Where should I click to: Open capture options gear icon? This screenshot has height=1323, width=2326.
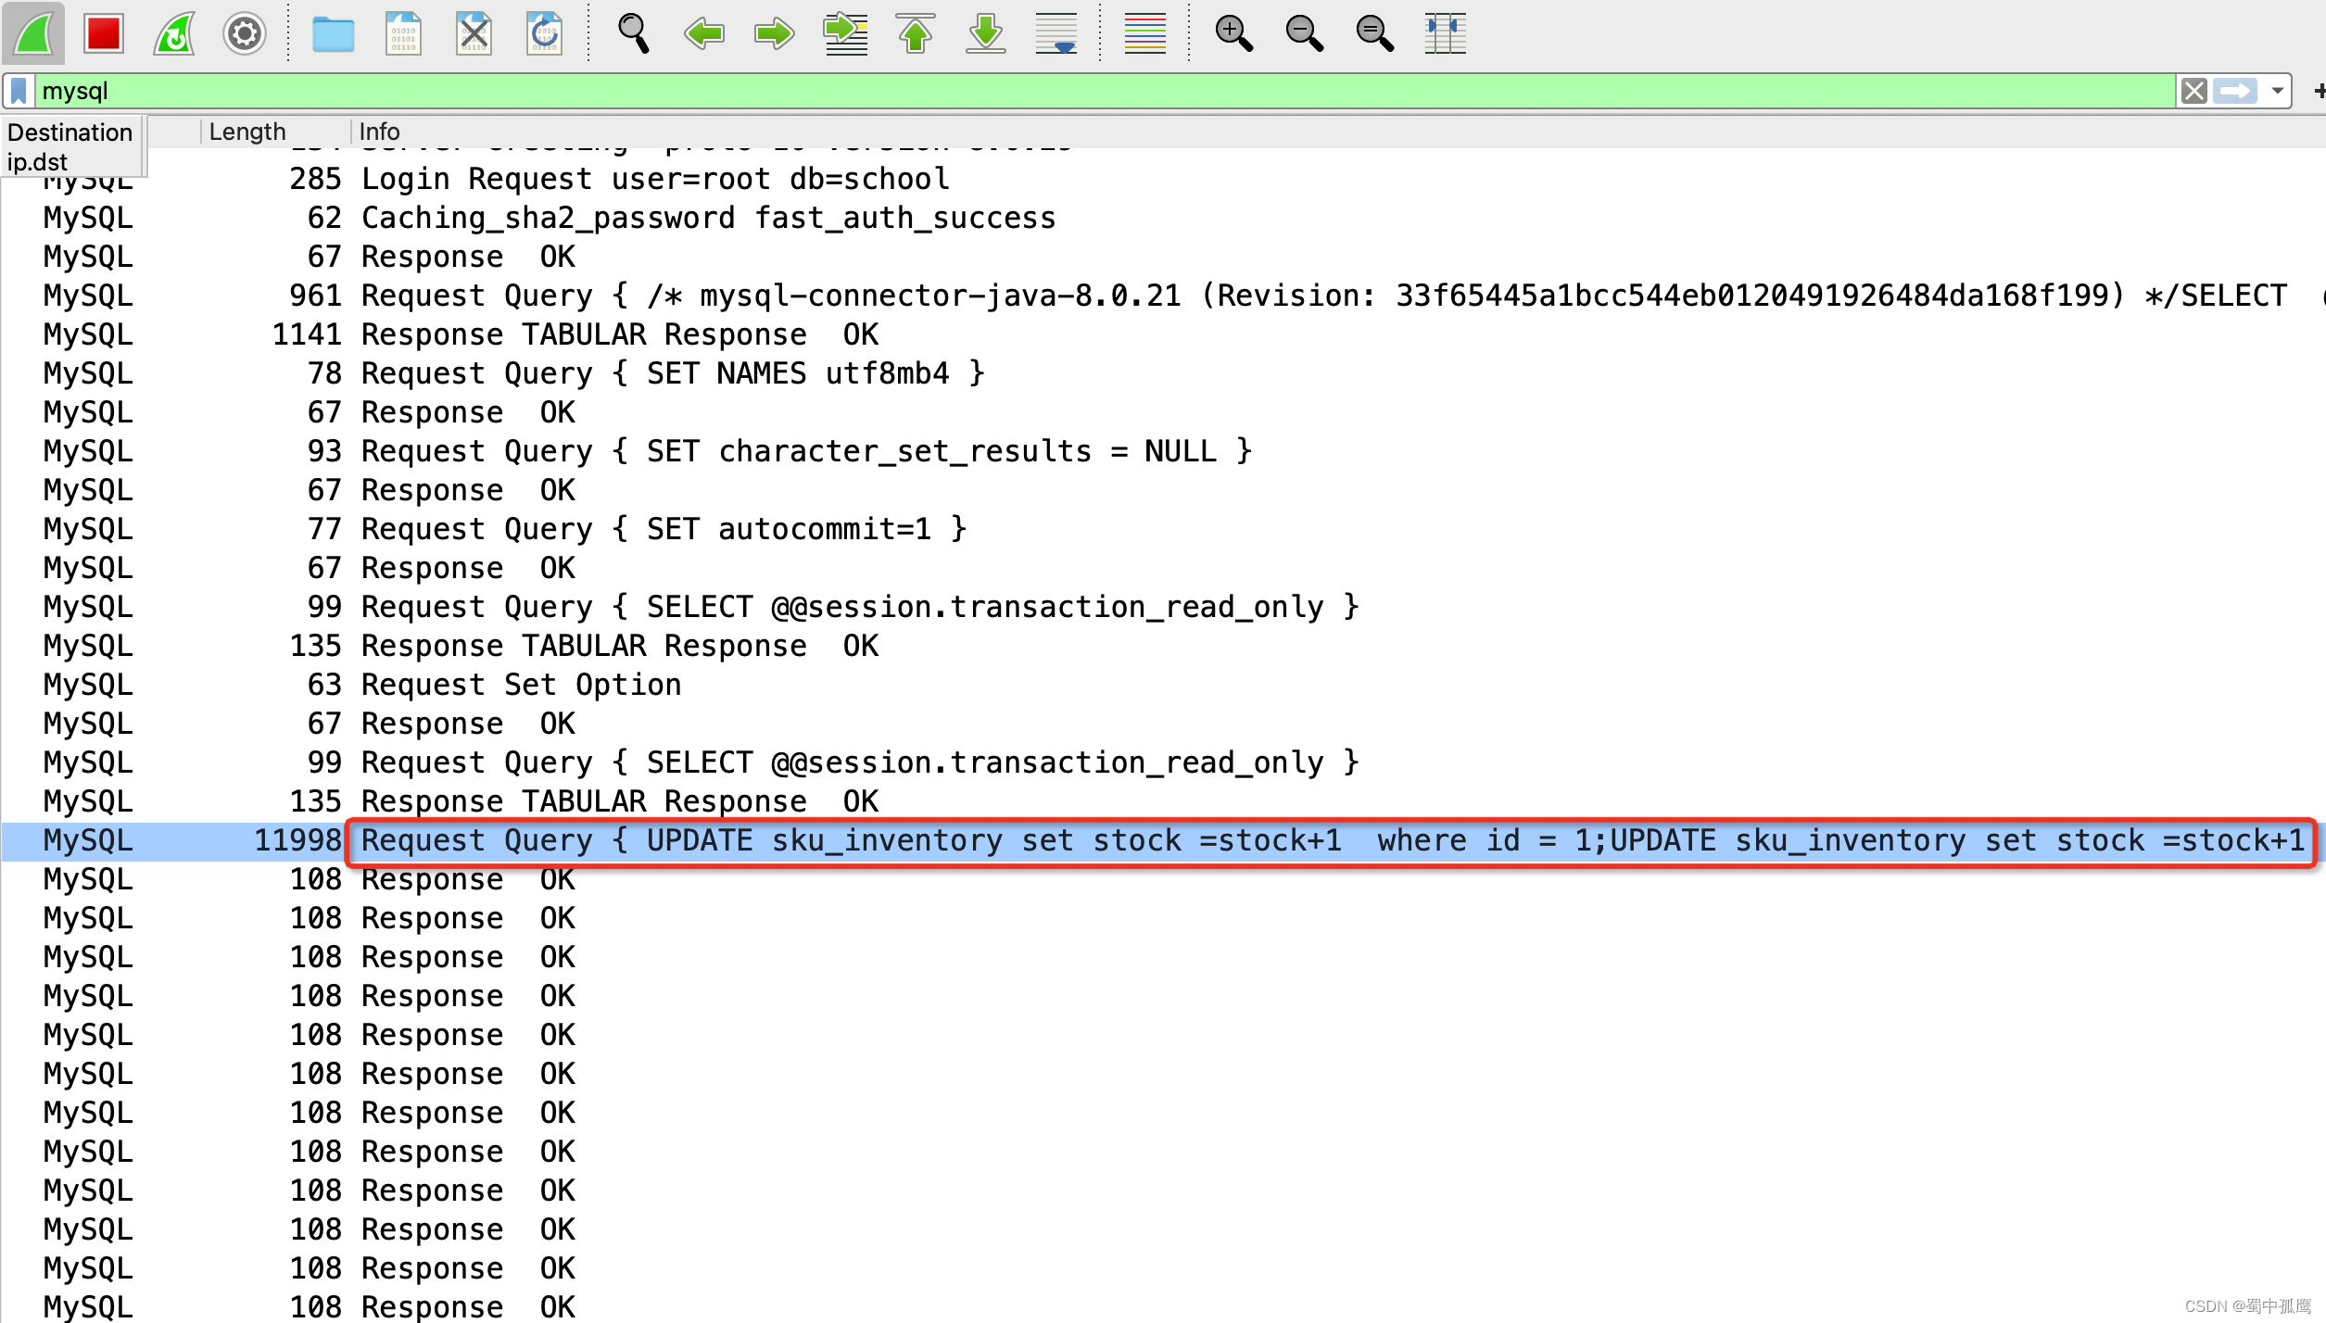(244, 33)
